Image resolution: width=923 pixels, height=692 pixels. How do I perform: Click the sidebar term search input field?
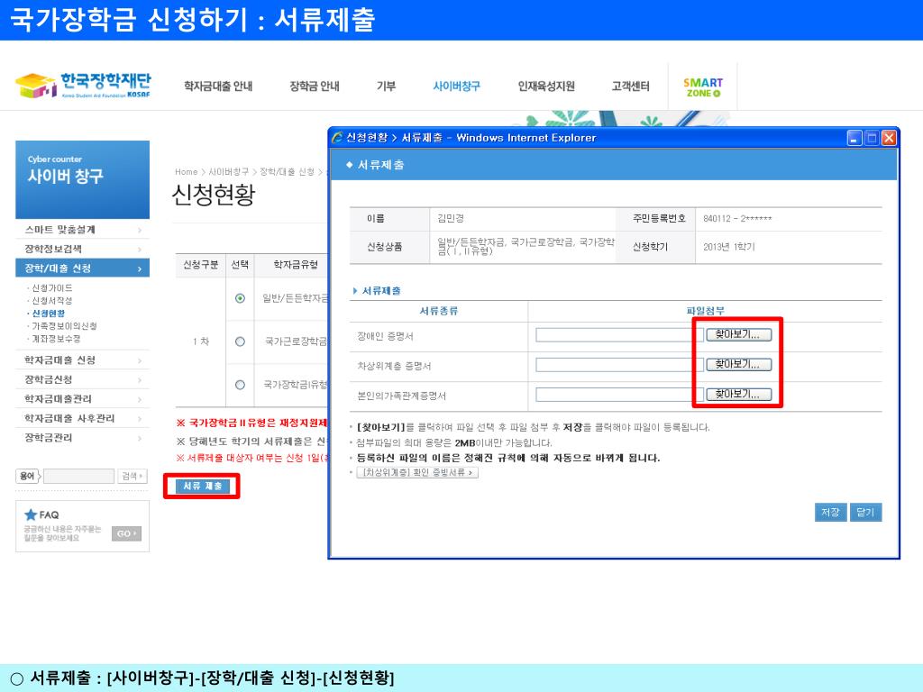pos(79,476)
